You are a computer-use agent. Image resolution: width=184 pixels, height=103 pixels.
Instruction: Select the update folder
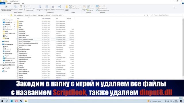(x=21, y=25)
